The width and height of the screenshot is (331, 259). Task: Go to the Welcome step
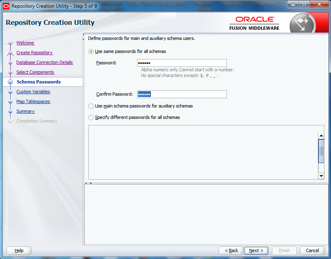point(25,43)
